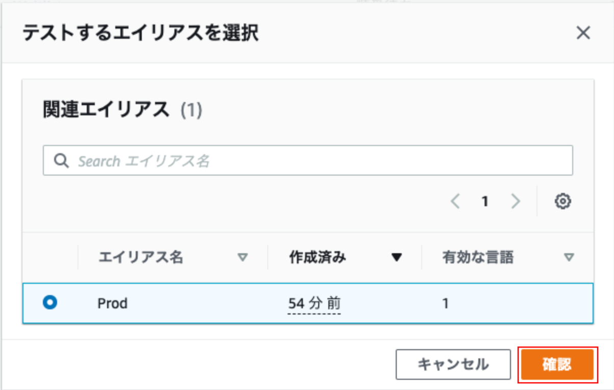The height and width of the screenshot is (390, 614).
Task: Click the magnifier icon in search box
Action: click(61, 161)
